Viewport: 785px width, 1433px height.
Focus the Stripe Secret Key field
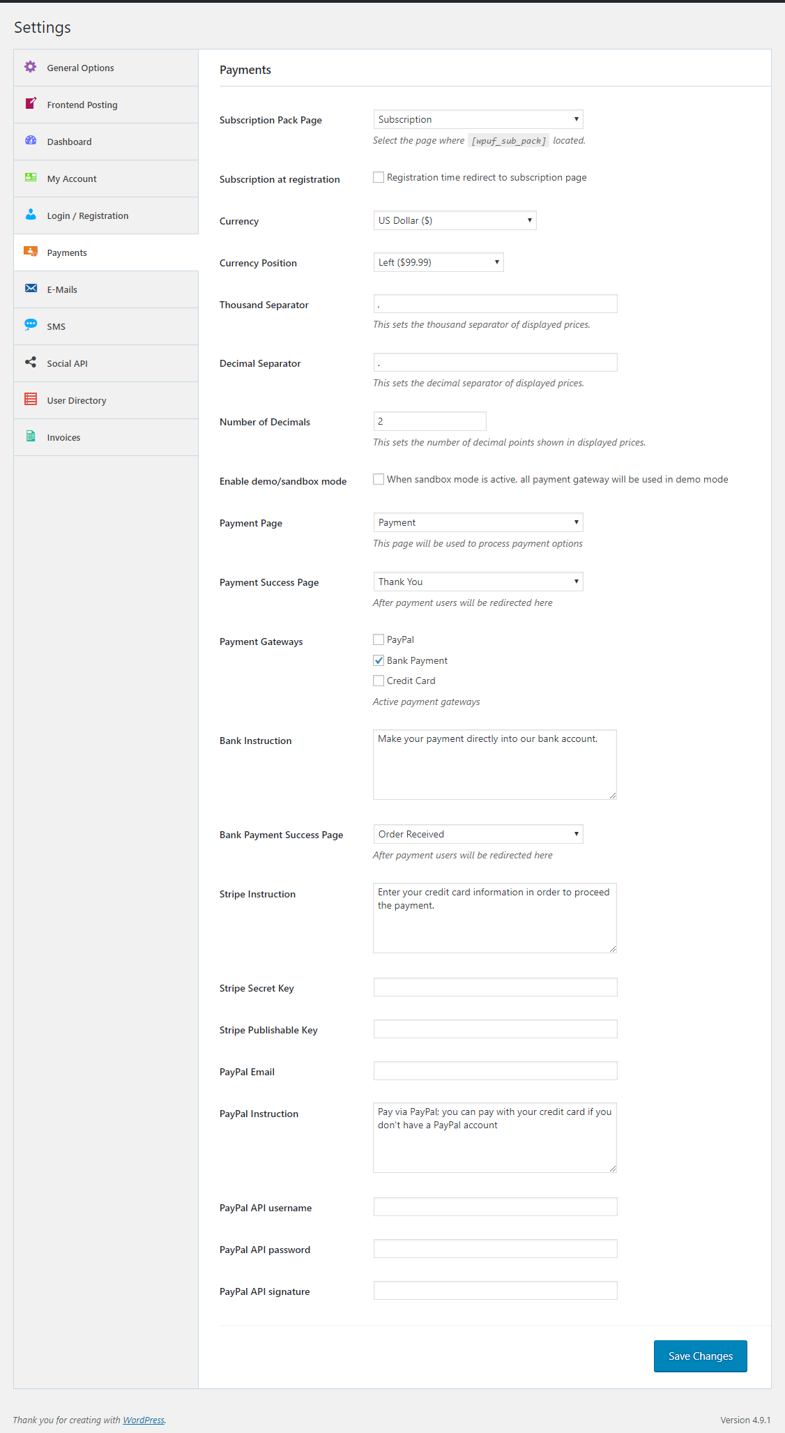495,987
